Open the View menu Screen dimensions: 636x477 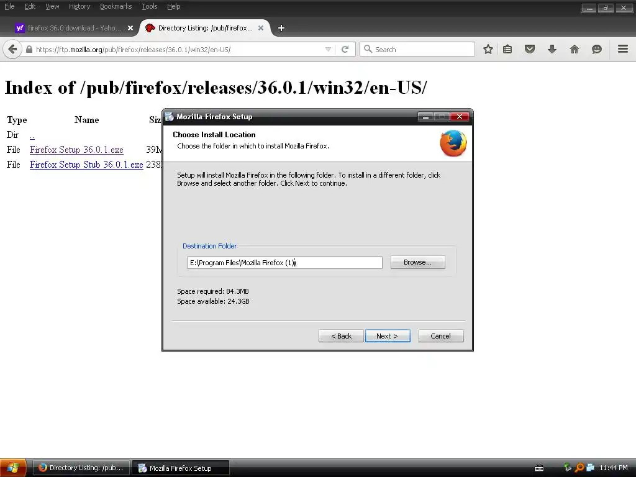[x=52, y=6]
